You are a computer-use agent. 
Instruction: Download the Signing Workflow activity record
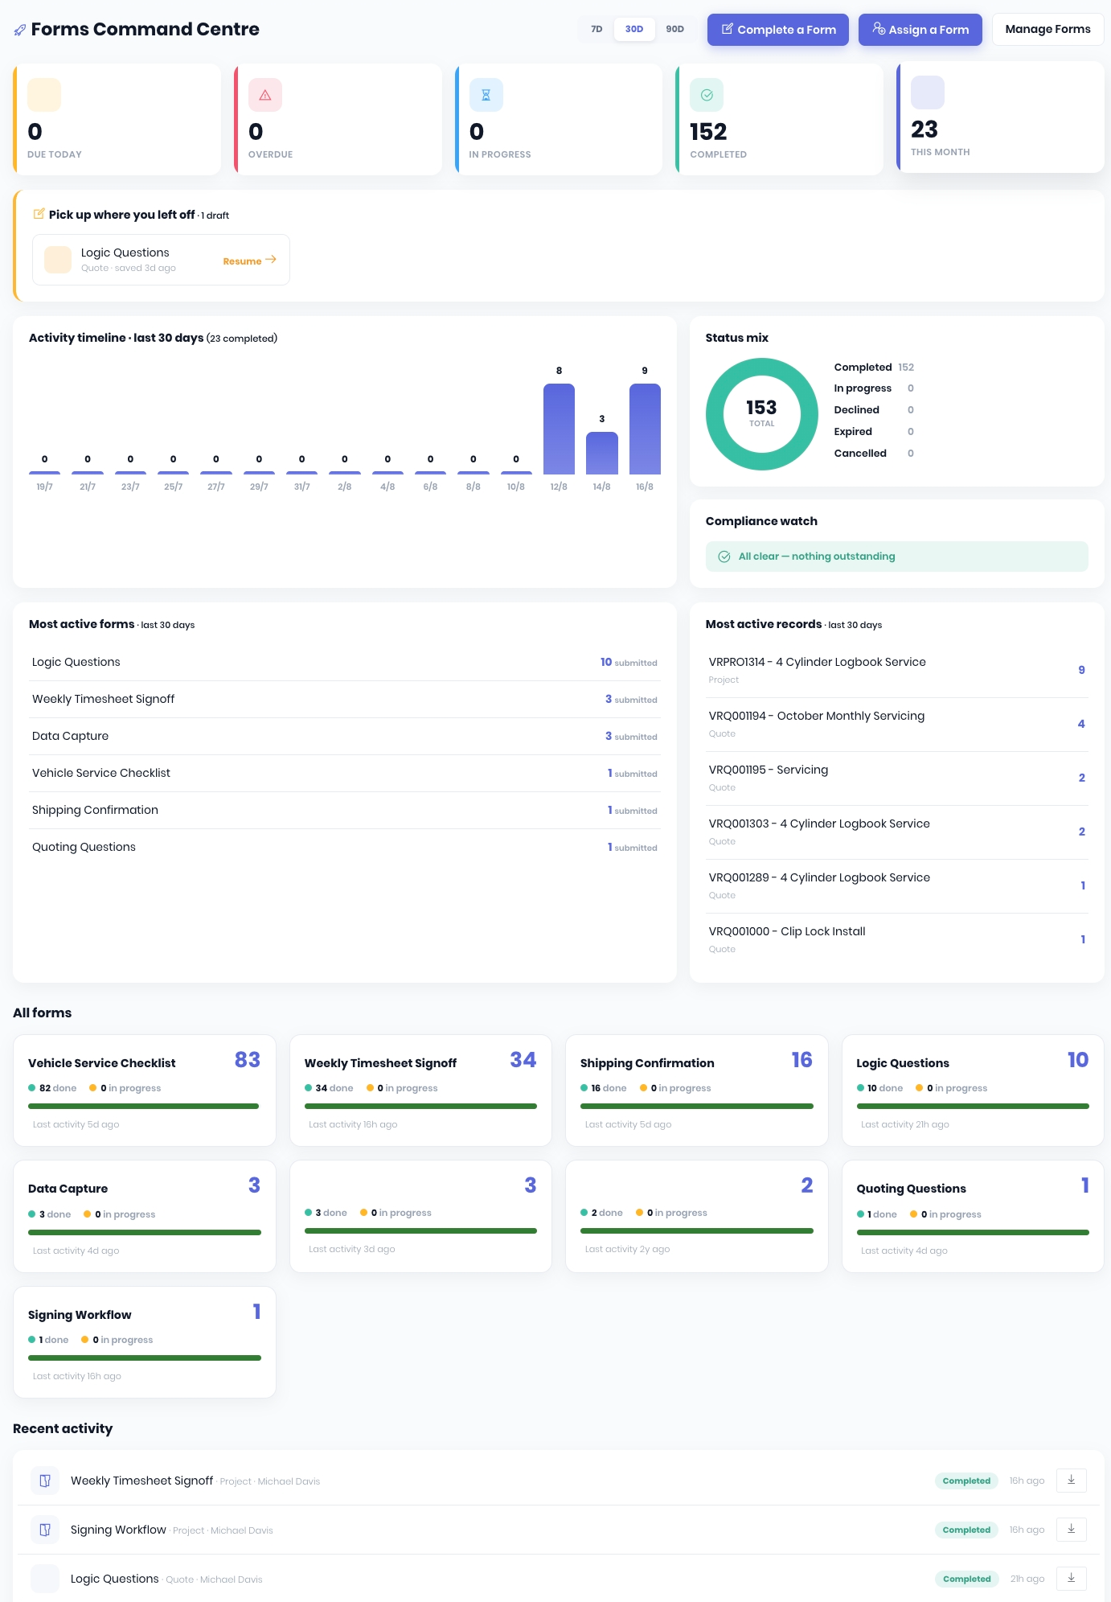tap(1071, 1529)
